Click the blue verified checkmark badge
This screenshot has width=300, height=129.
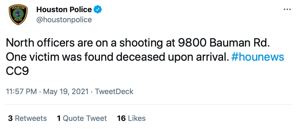pyautogui.click(x=98, y=10)
